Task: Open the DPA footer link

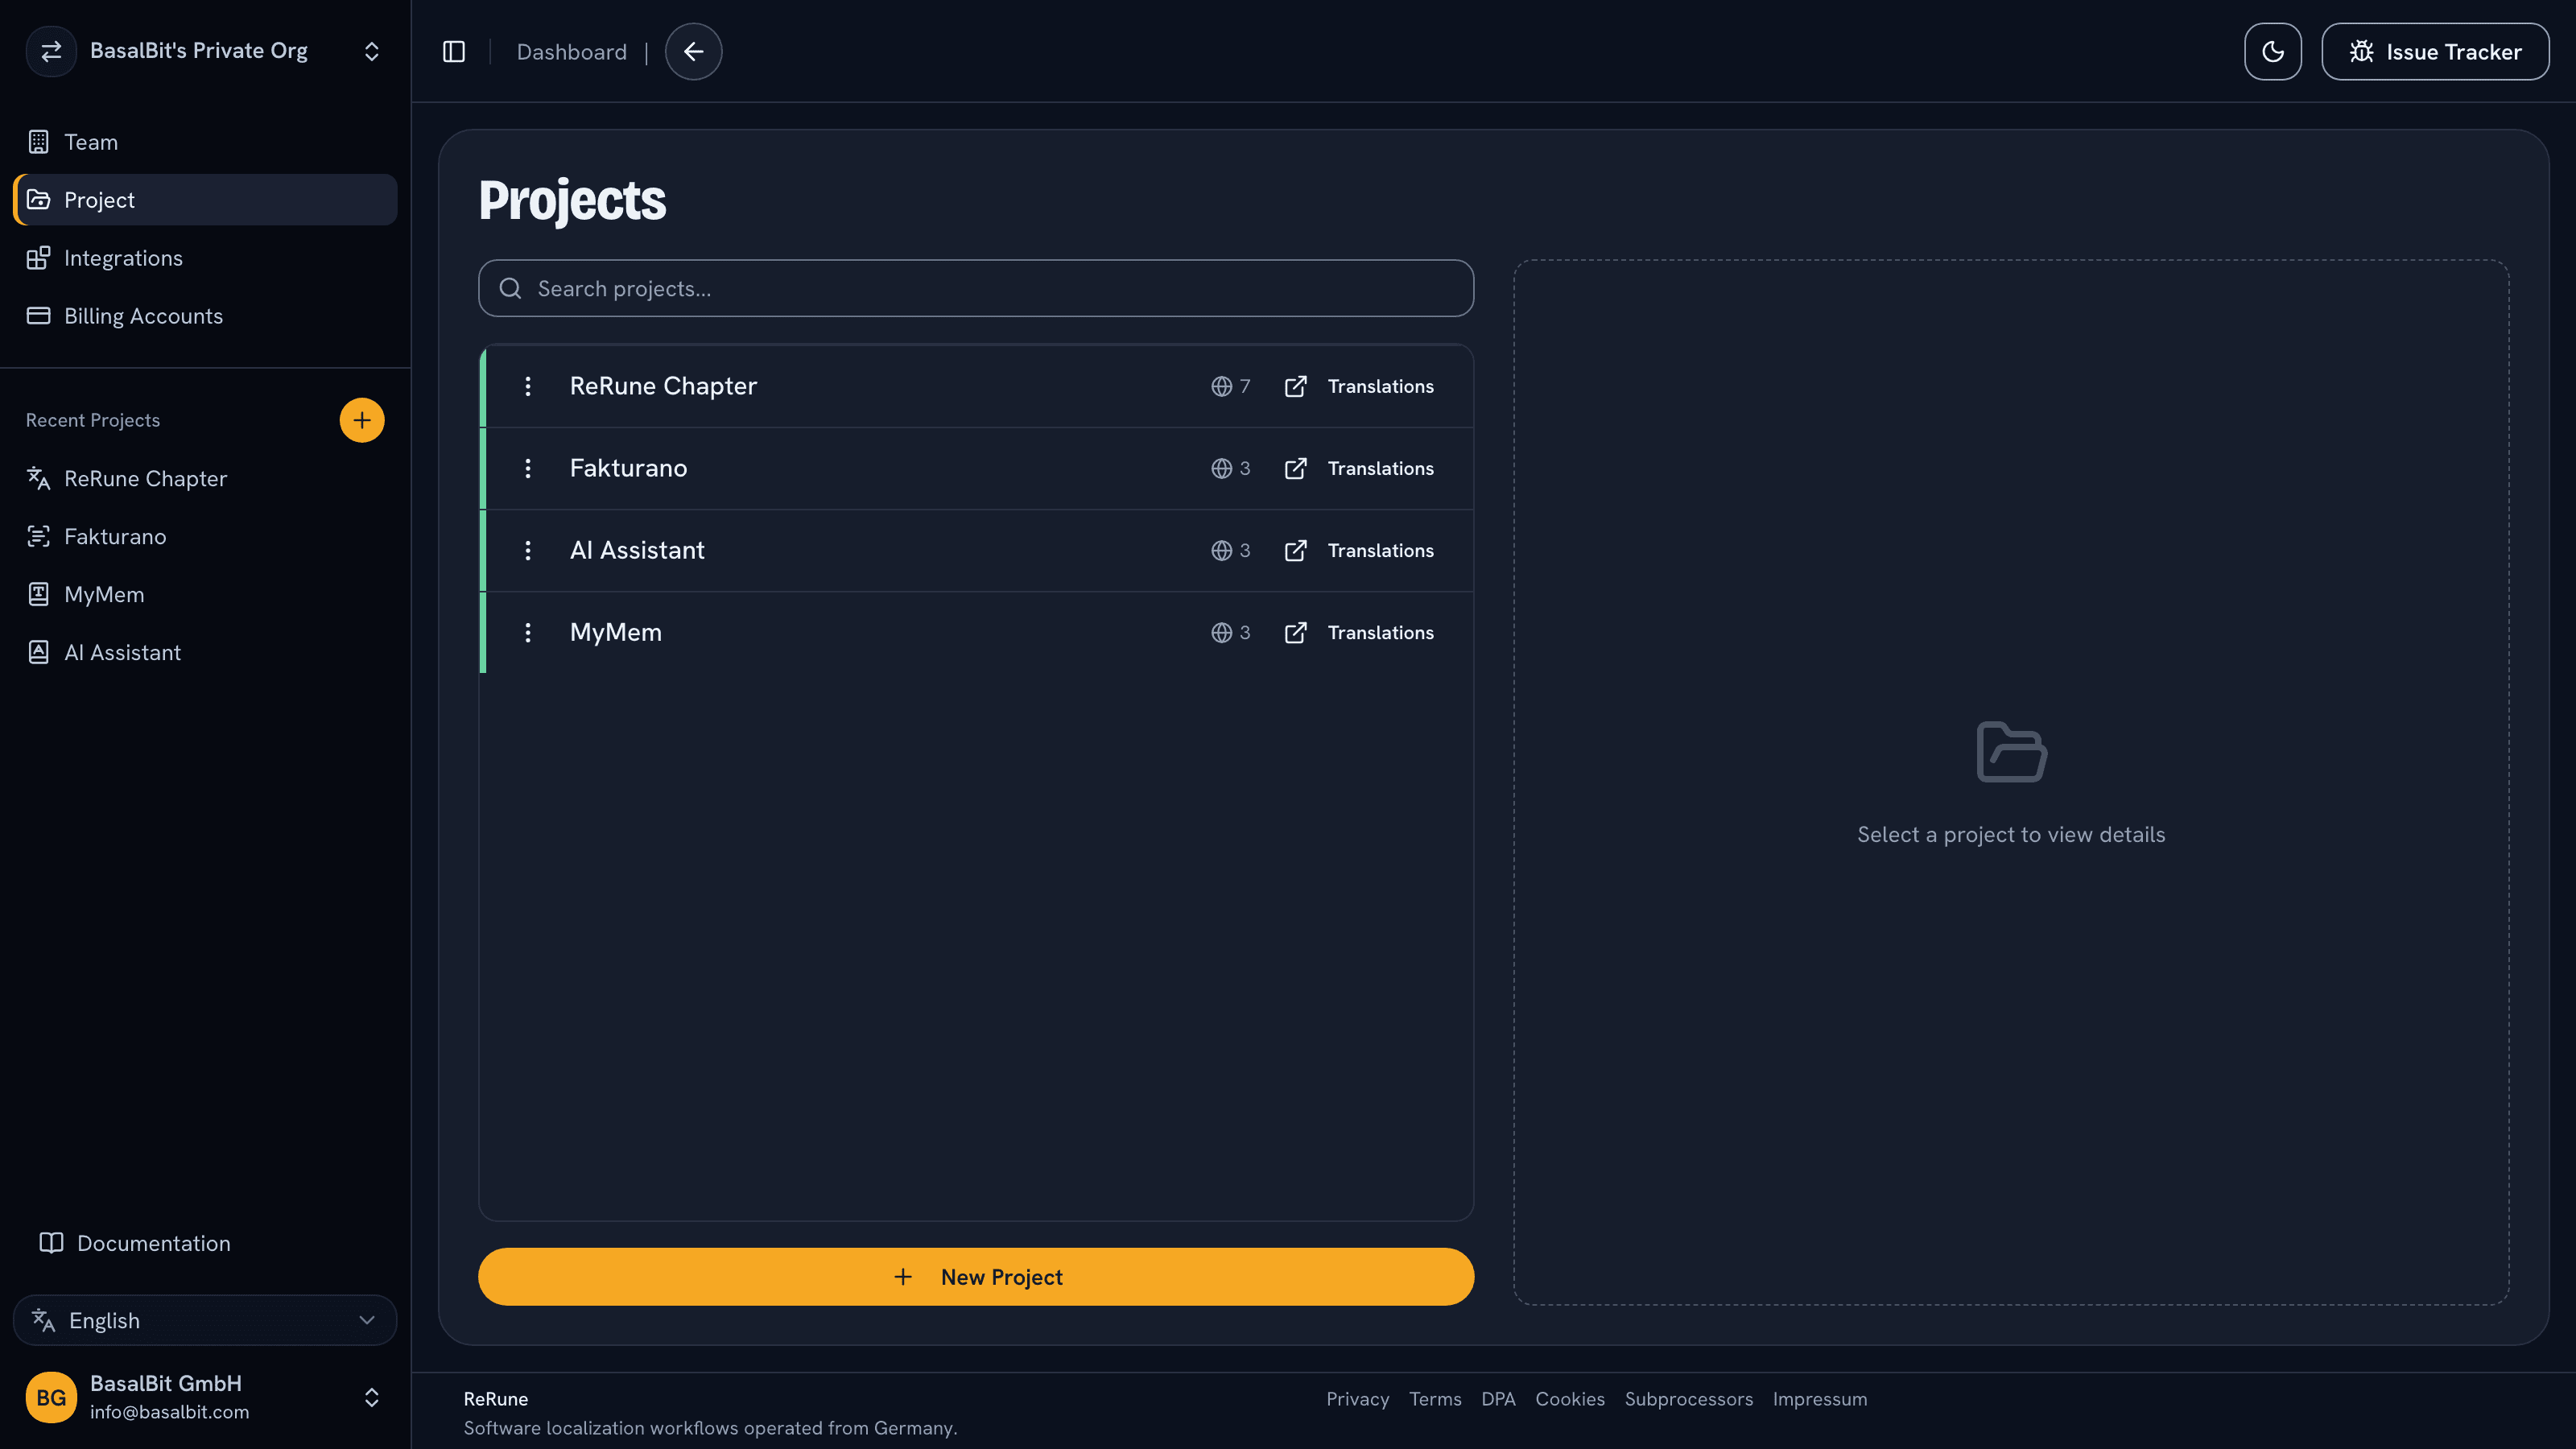Action: [x=1498, y=1399]
